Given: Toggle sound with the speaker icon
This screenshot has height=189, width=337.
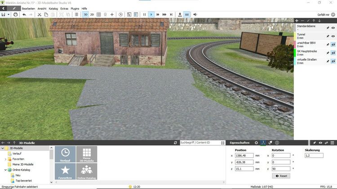Looking at the screenshot, I should click(195, 15).
